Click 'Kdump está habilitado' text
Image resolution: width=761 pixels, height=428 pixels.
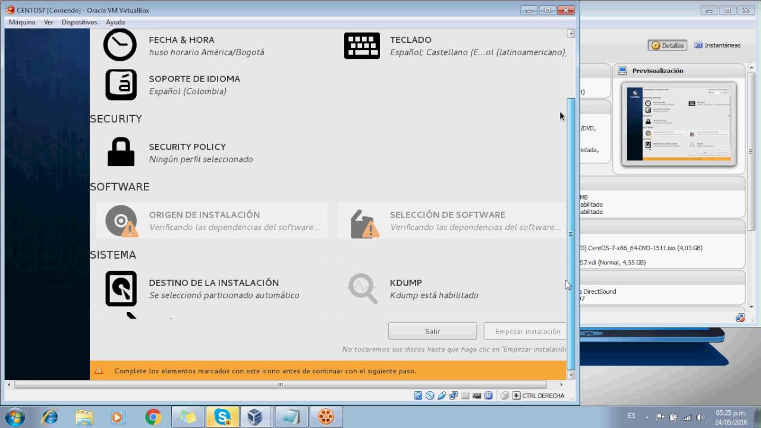[434, 295]
